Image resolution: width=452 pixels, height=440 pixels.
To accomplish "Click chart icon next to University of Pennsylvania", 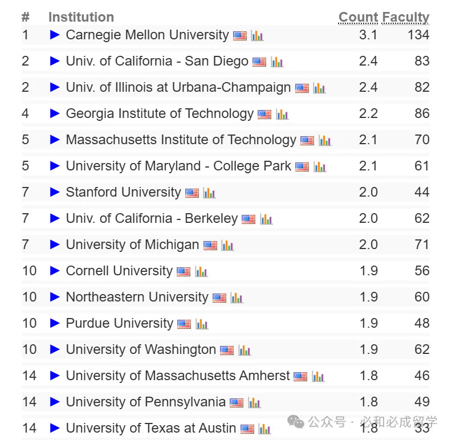I will [x=254, y=403].
